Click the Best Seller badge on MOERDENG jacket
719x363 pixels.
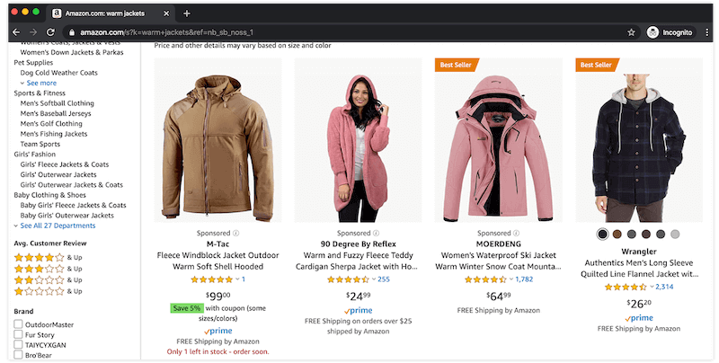coord(457,65)
